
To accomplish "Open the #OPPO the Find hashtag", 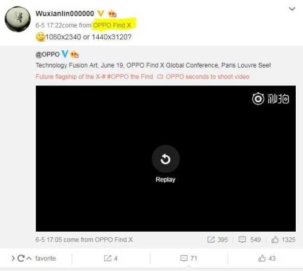I will coord(130,77).
